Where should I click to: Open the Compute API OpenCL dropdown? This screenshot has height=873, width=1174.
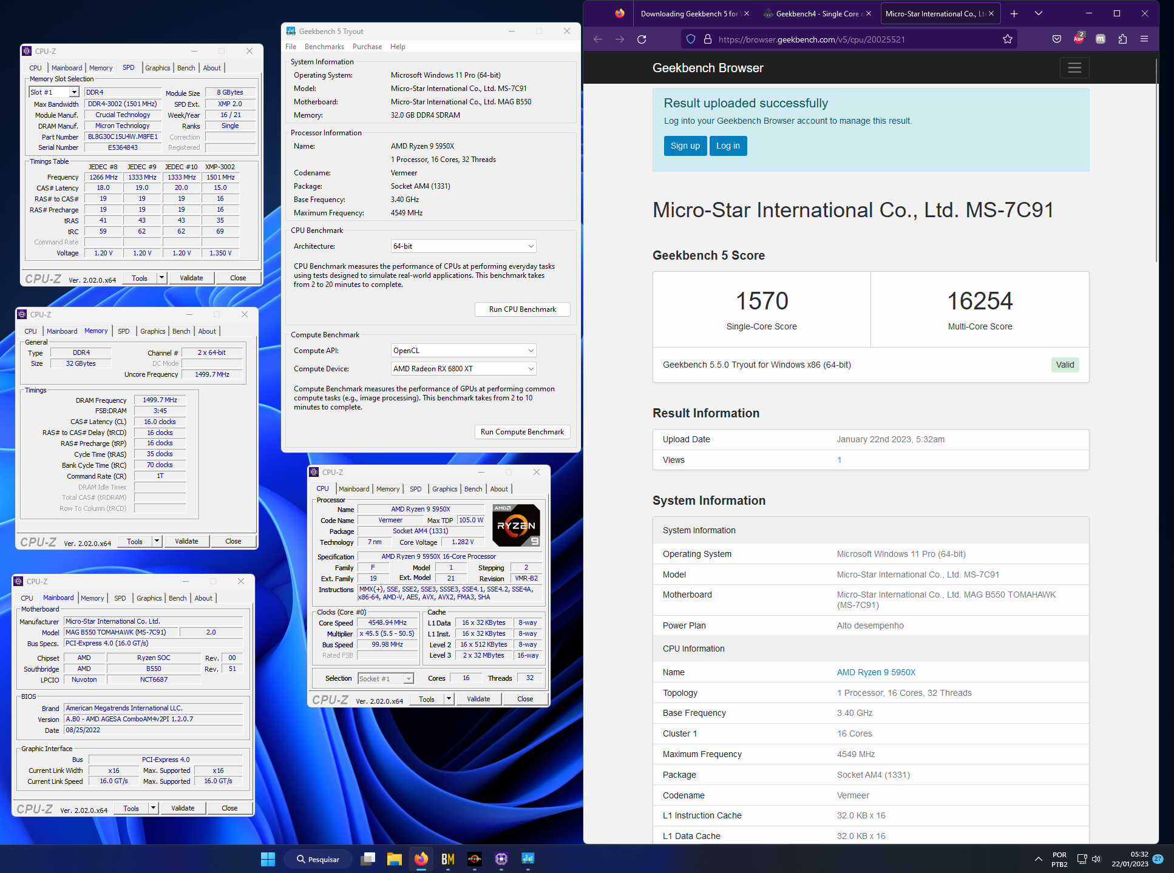click(464, 351)
